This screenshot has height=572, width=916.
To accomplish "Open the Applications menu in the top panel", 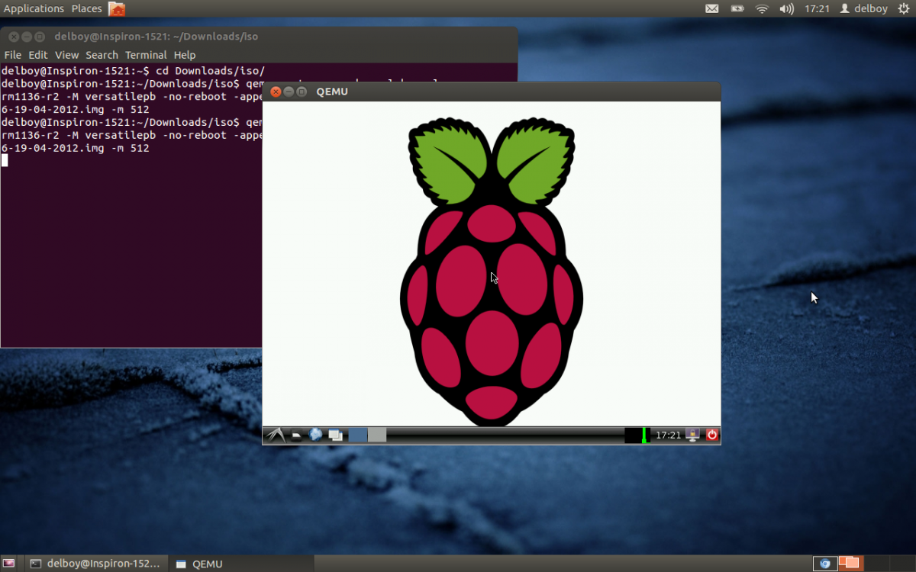I will pyautogui.click(x=34, y=8).
